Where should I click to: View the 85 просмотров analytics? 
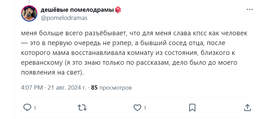point(111,88)
